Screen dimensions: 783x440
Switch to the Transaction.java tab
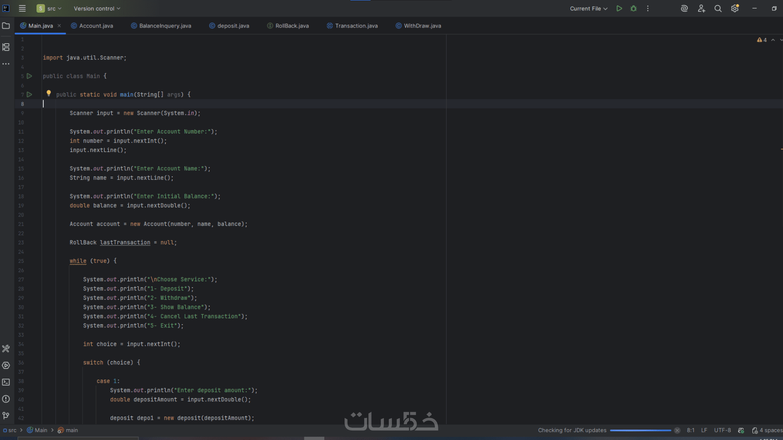(352, 26)
